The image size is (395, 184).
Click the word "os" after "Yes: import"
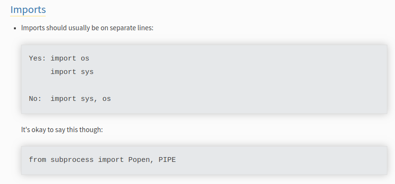click(x=85, y=59)
